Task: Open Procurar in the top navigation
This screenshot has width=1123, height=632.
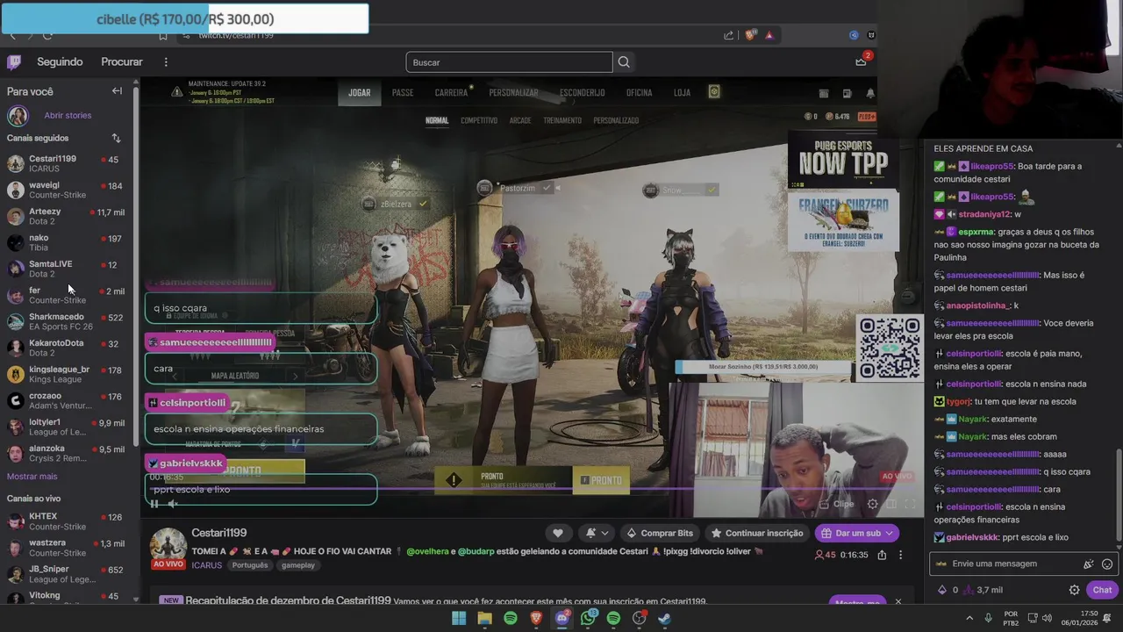Action: coord(122,61)
